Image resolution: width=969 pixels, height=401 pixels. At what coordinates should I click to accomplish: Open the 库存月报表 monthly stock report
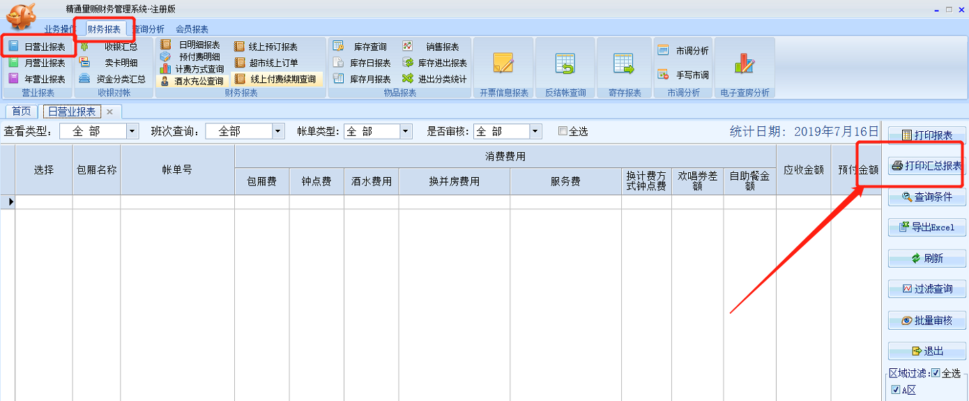[x=361, y=79]
